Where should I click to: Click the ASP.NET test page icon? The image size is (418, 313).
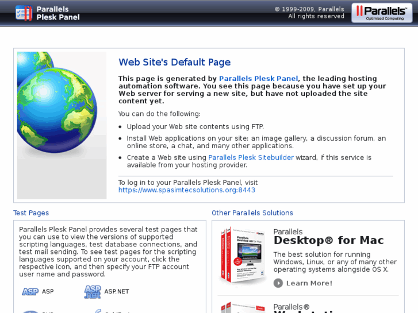(93, 292)
